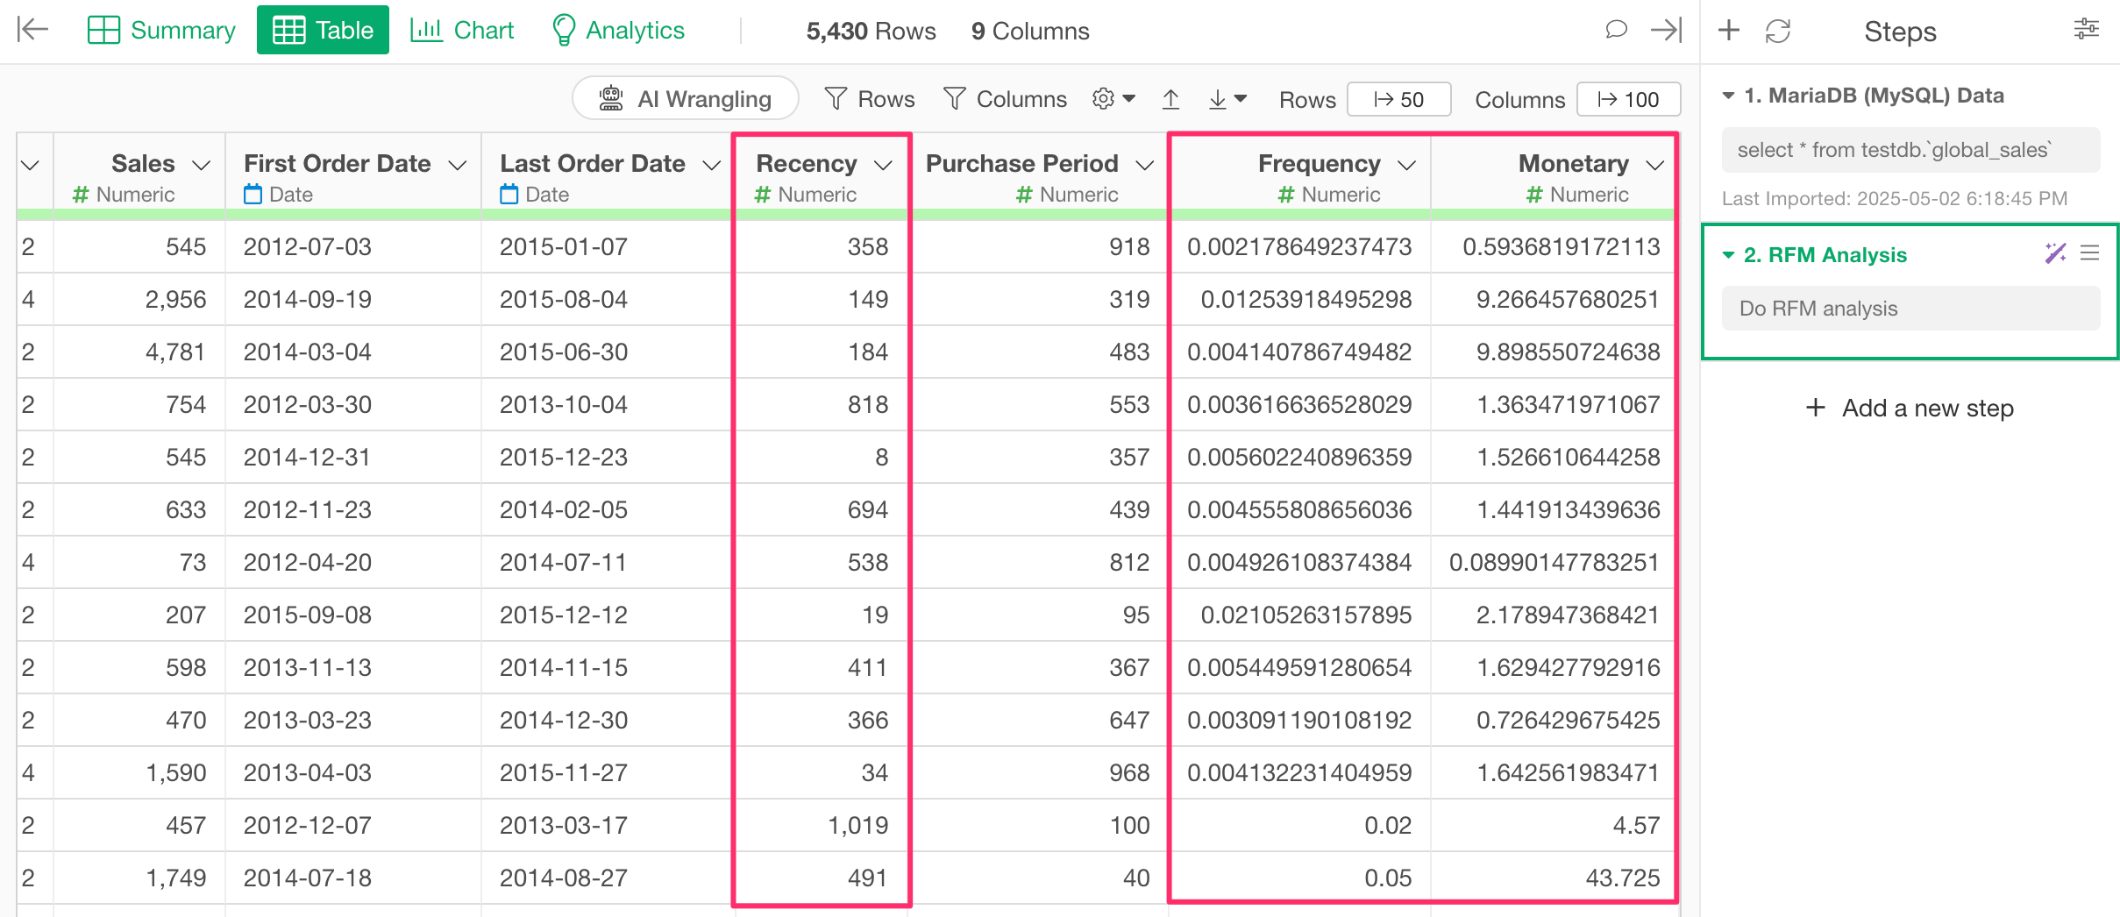Click the Rows limit field showing 50
Screen dimensions: 2120x917
click(1398, 99)
